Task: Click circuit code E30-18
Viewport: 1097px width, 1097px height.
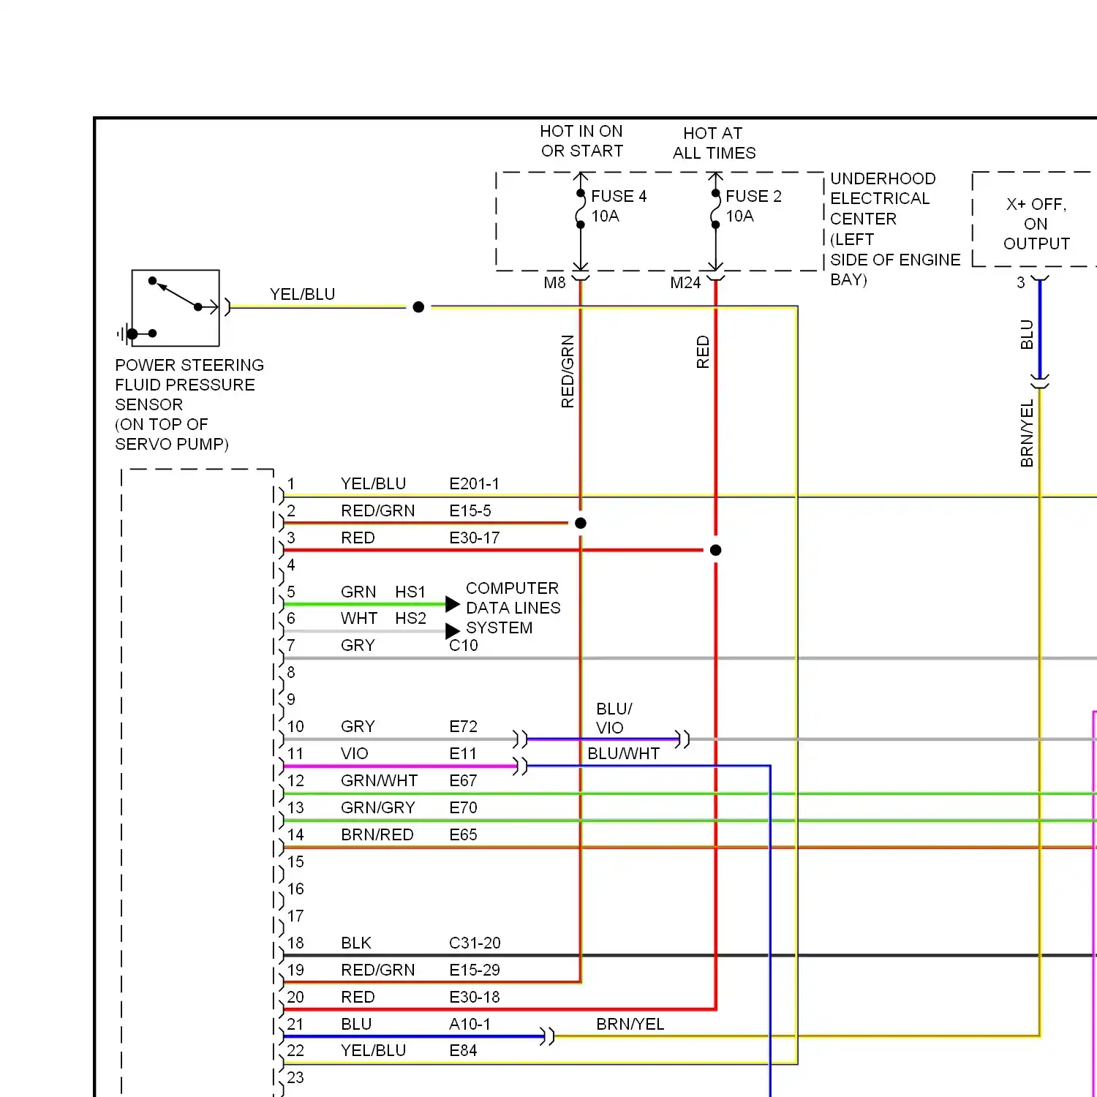Action: tap(475, 998)
